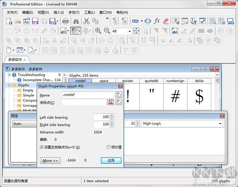Enable the 相对值 checkbox
The image size is (238, 187).
click(108, 147)
